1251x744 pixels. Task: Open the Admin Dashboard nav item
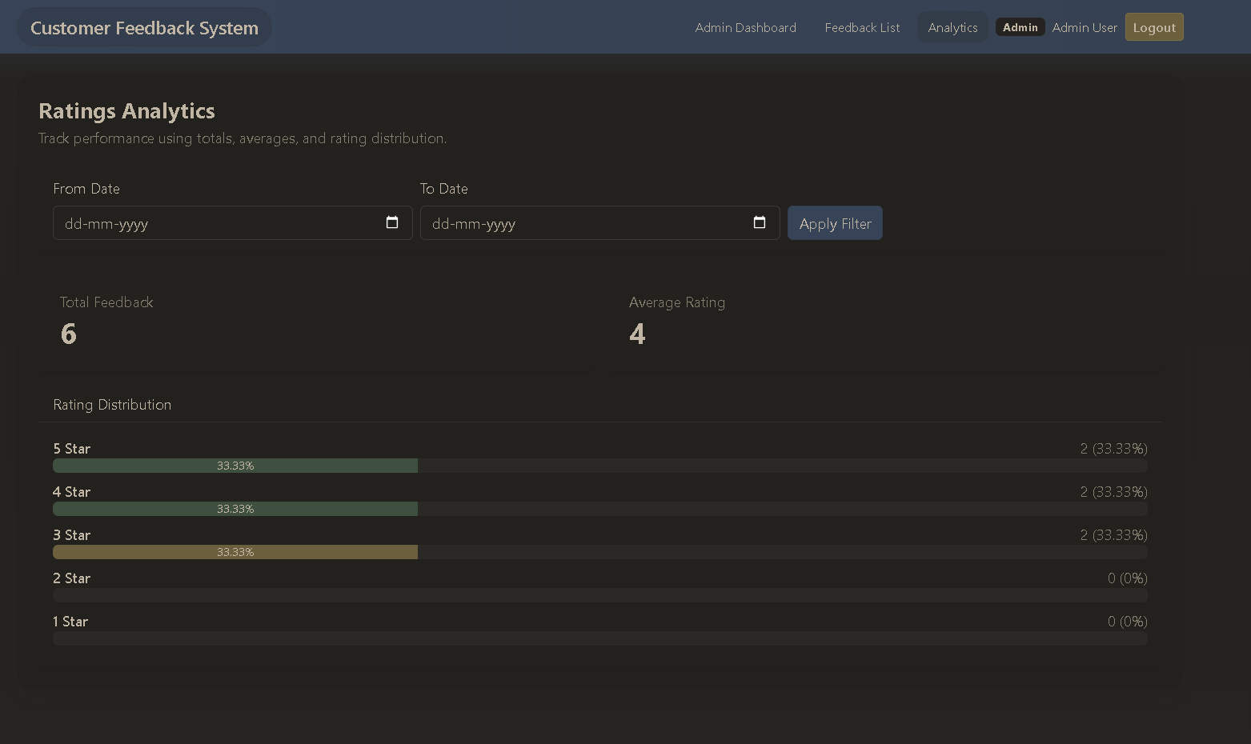[x=745, y=28]
